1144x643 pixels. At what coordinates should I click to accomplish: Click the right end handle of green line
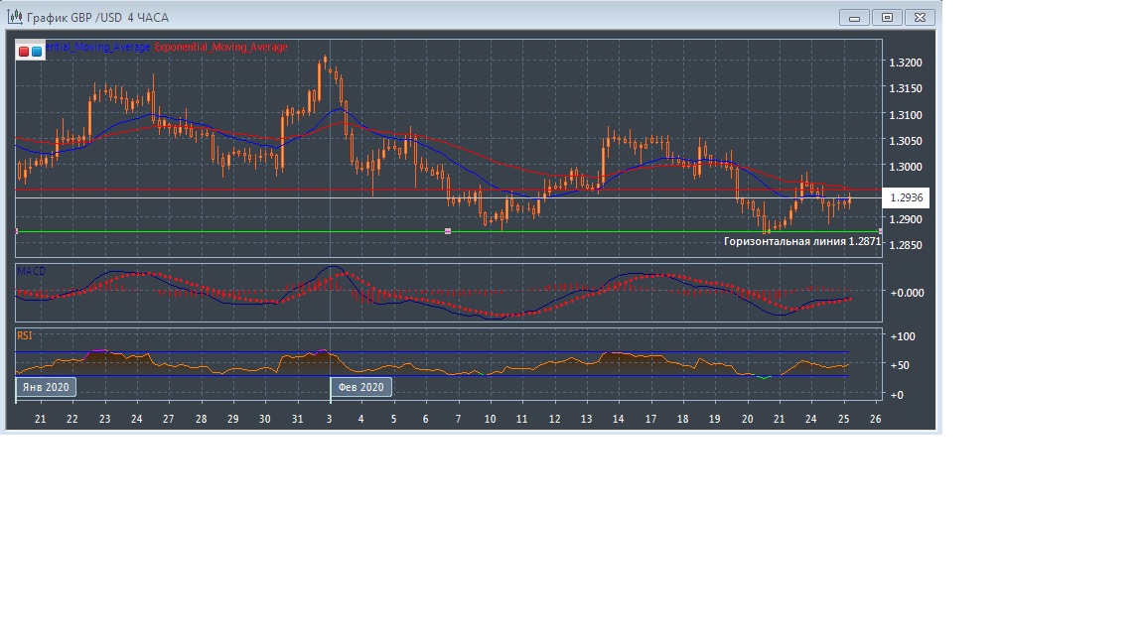click(880, 231)
